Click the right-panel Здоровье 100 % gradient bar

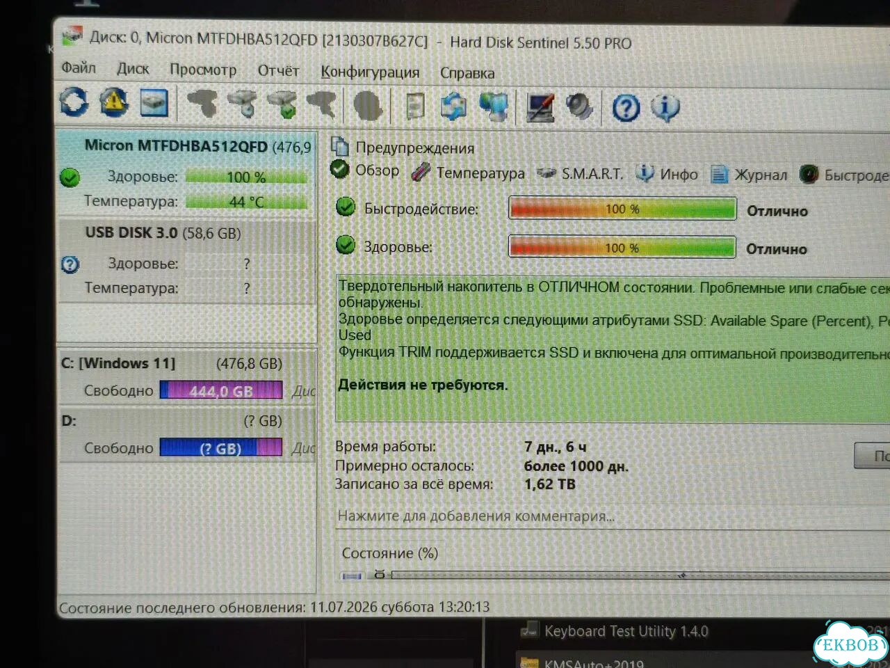coord(622,247)
